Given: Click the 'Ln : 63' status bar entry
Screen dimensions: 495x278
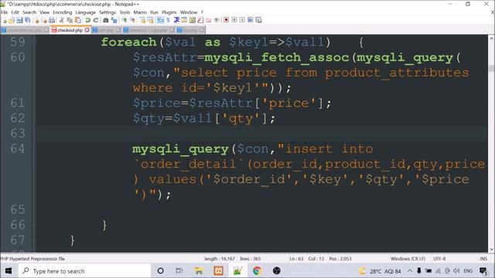Looking at the screenshot, I should pos(296,259).
